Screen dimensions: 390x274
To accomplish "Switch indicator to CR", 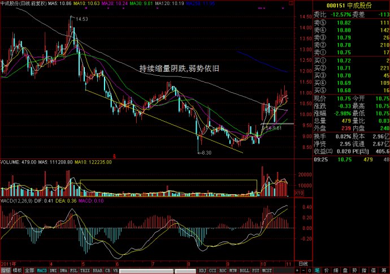I will (x=108, y=271).
